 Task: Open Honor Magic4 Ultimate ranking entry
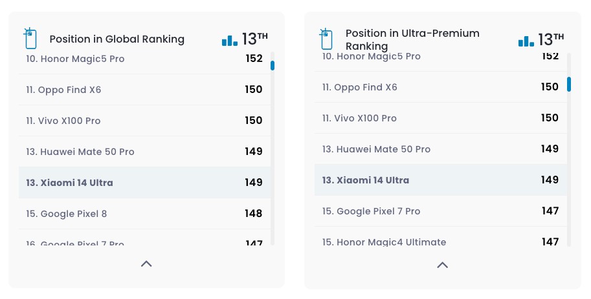(384, 242)
